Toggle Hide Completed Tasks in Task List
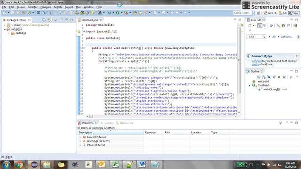301x169 pixels. click(278, 26)
